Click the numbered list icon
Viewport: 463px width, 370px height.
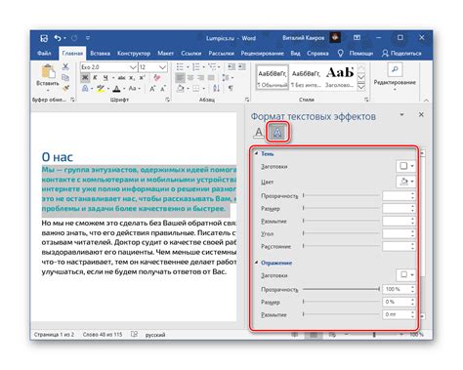tap(196, 66)
